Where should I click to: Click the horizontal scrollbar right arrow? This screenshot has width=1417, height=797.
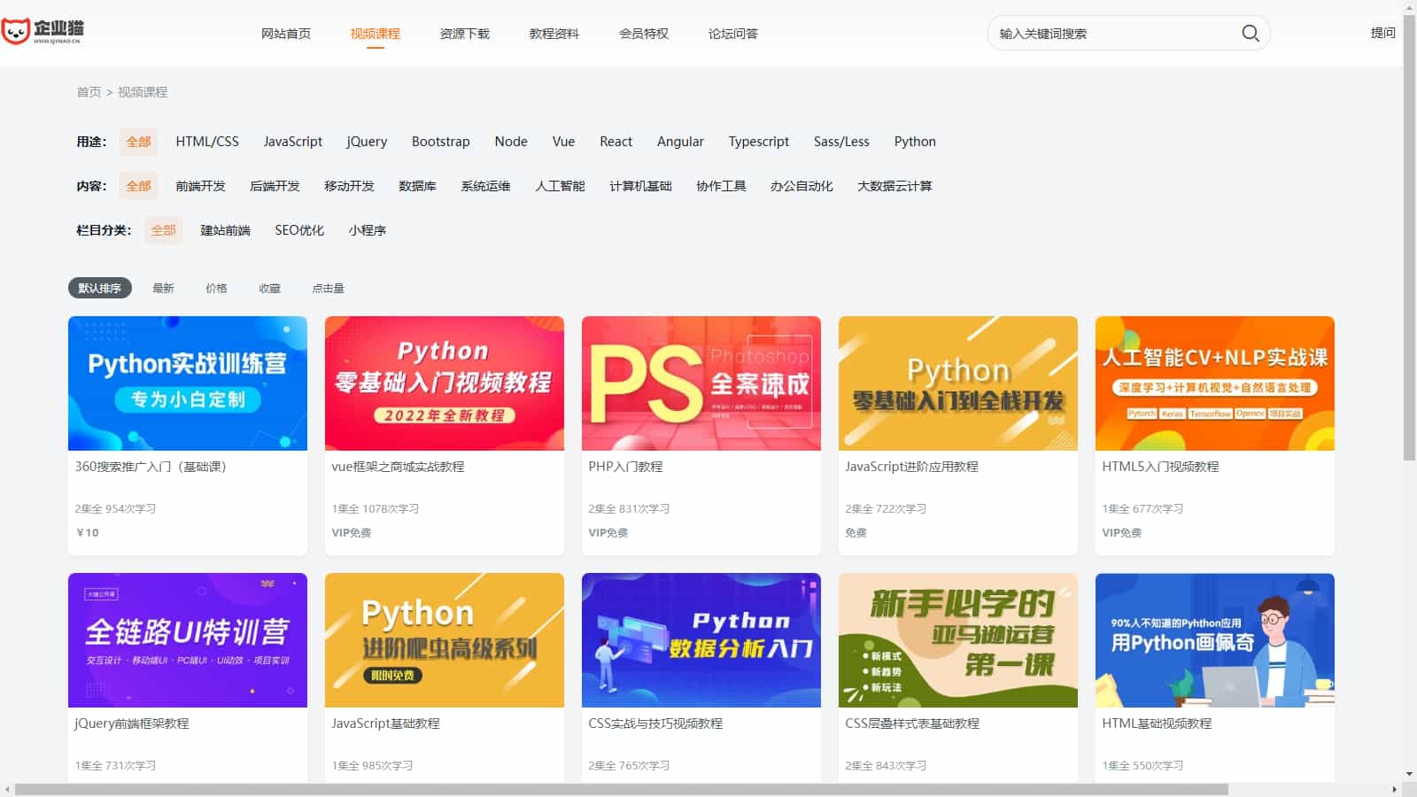point(1395,789)
